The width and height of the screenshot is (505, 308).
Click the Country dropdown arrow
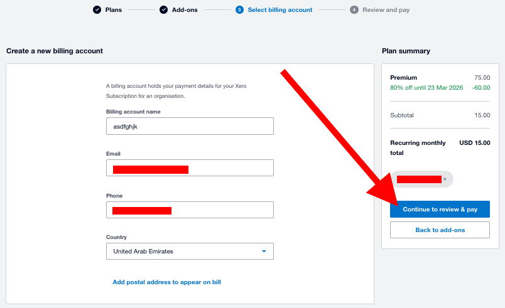pos(264,252)
